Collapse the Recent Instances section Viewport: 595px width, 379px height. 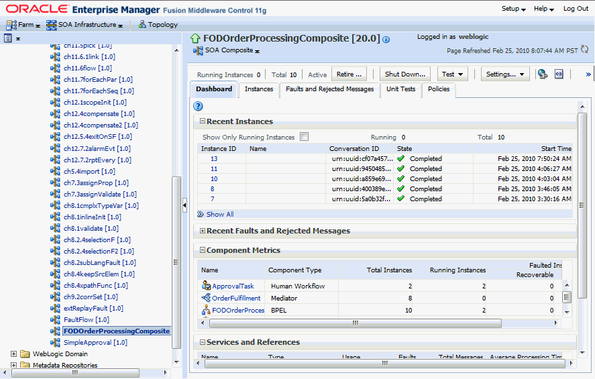pos(203,121)
